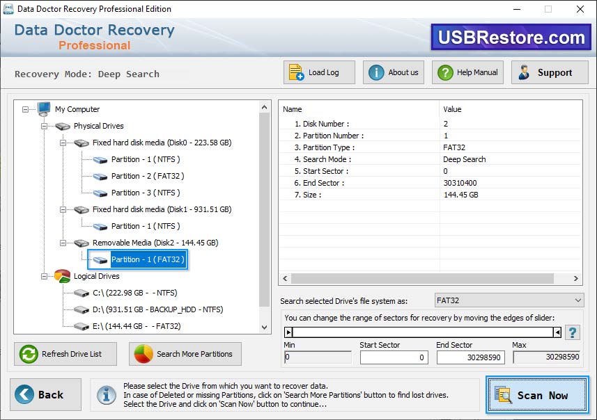Click the C:\ drive icon
Image resolution: width=597 pixels, height=420 pixels.
tap(81, 293)
